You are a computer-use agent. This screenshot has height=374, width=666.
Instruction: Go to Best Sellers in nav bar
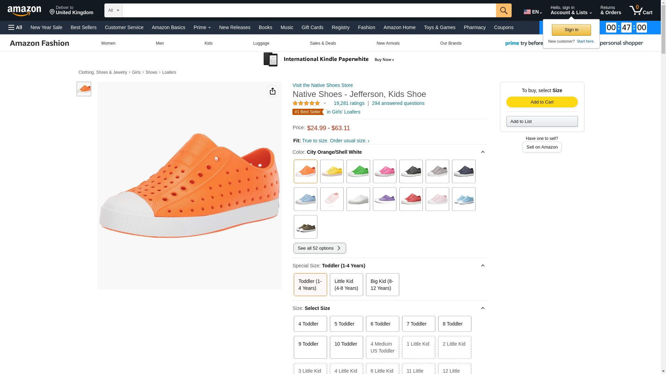(83, 27)
